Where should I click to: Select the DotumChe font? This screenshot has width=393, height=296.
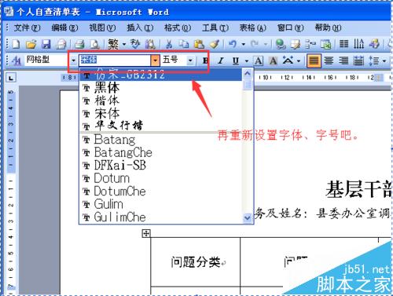tap(160, 191)
